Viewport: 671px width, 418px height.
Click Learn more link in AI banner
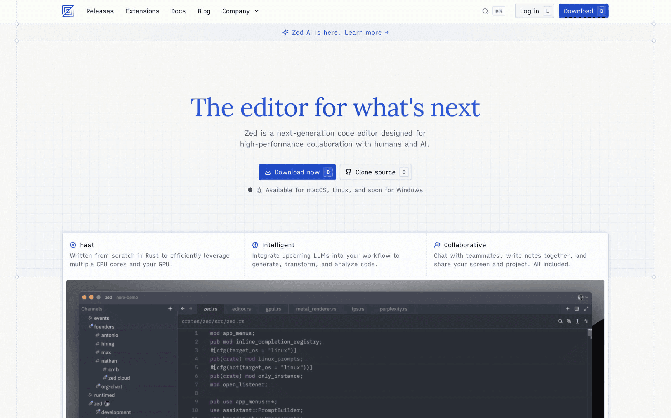[x=367, y=32]
